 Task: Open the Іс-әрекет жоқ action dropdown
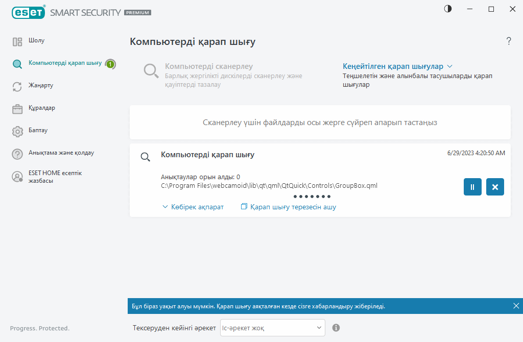click(x=272, y=328)
